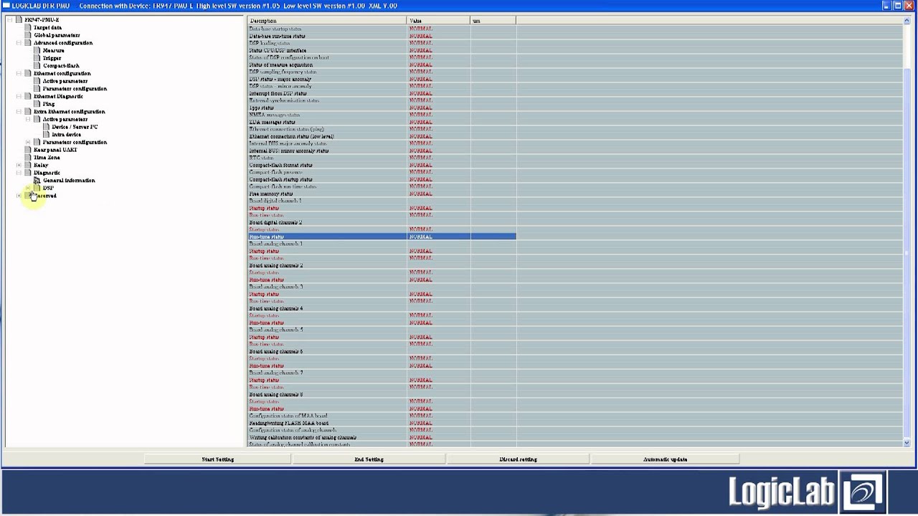
Task: Click the Global parameters page icon
Action: (x=28, y=35)
